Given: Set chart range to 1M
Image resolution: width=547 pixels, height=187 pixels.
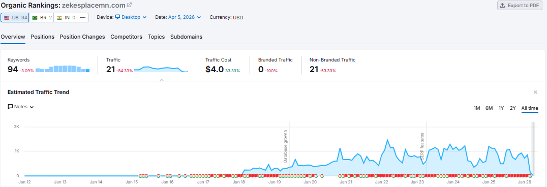Looking at the screenshot, I should 477,108.
